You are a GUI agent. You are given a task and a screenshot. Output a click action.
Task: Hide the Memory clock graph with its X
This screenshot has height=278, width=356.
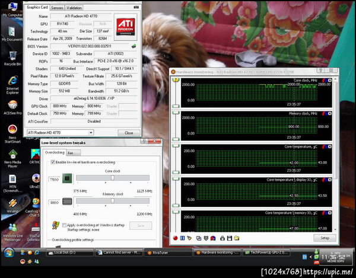click(x=330, y=113)
